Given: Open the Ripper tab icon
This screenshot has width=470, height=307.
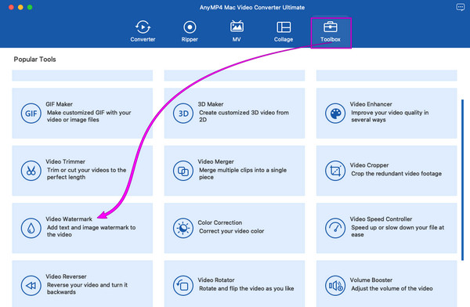Looking at the screenshot, I should tap(190, 27).
